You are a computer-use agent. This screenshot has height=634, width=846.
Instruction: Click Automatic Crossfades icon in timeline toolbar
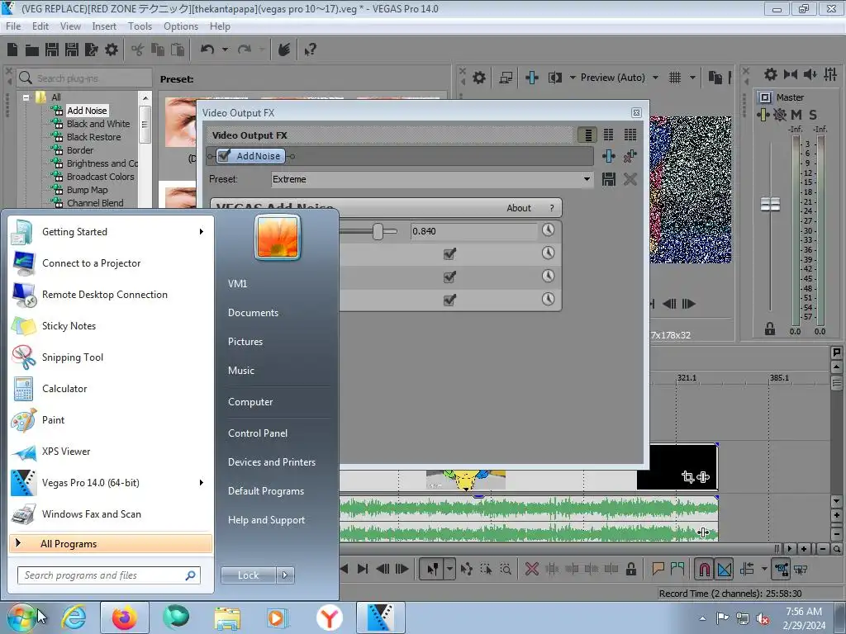(x=725, y=569)
